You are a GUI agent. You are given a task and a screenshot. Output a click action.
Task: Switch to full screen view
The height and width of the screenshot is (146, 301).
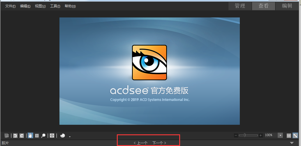tap(52, 136)
